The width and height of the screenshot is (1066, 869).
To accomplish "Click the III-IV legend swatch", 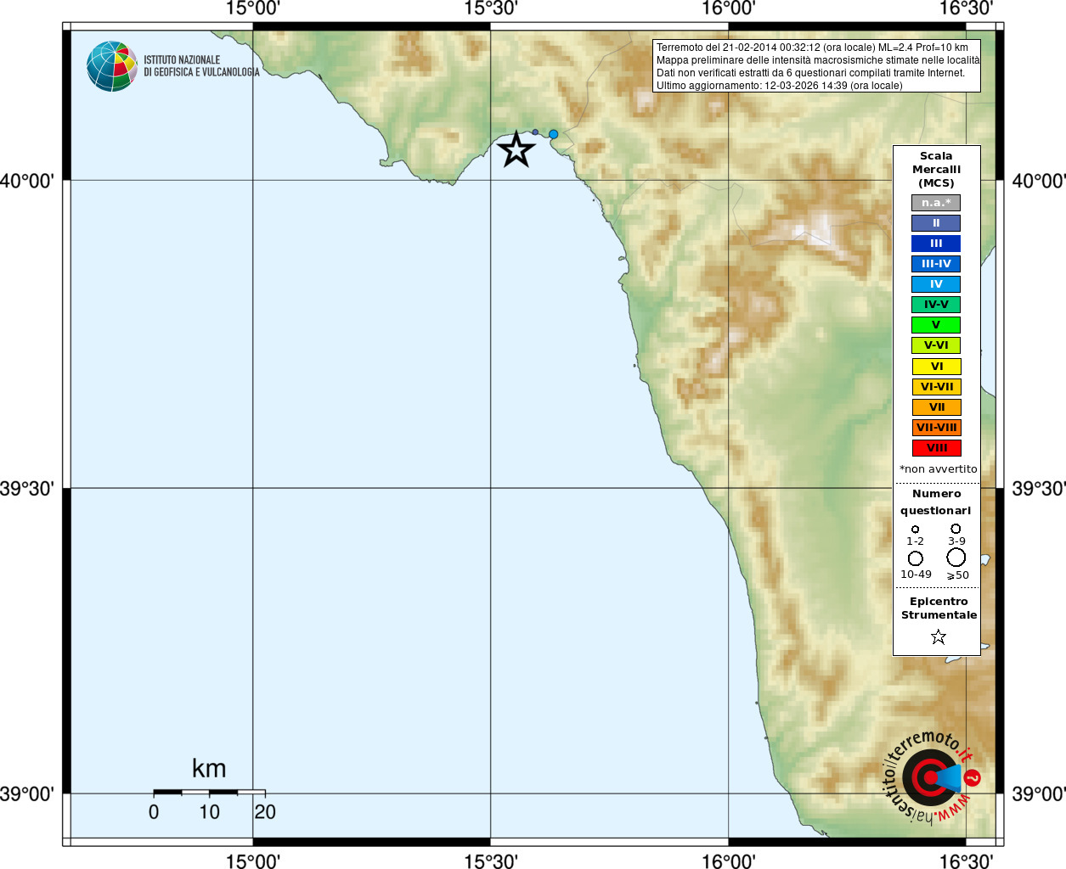I will [x=936, y=264].
